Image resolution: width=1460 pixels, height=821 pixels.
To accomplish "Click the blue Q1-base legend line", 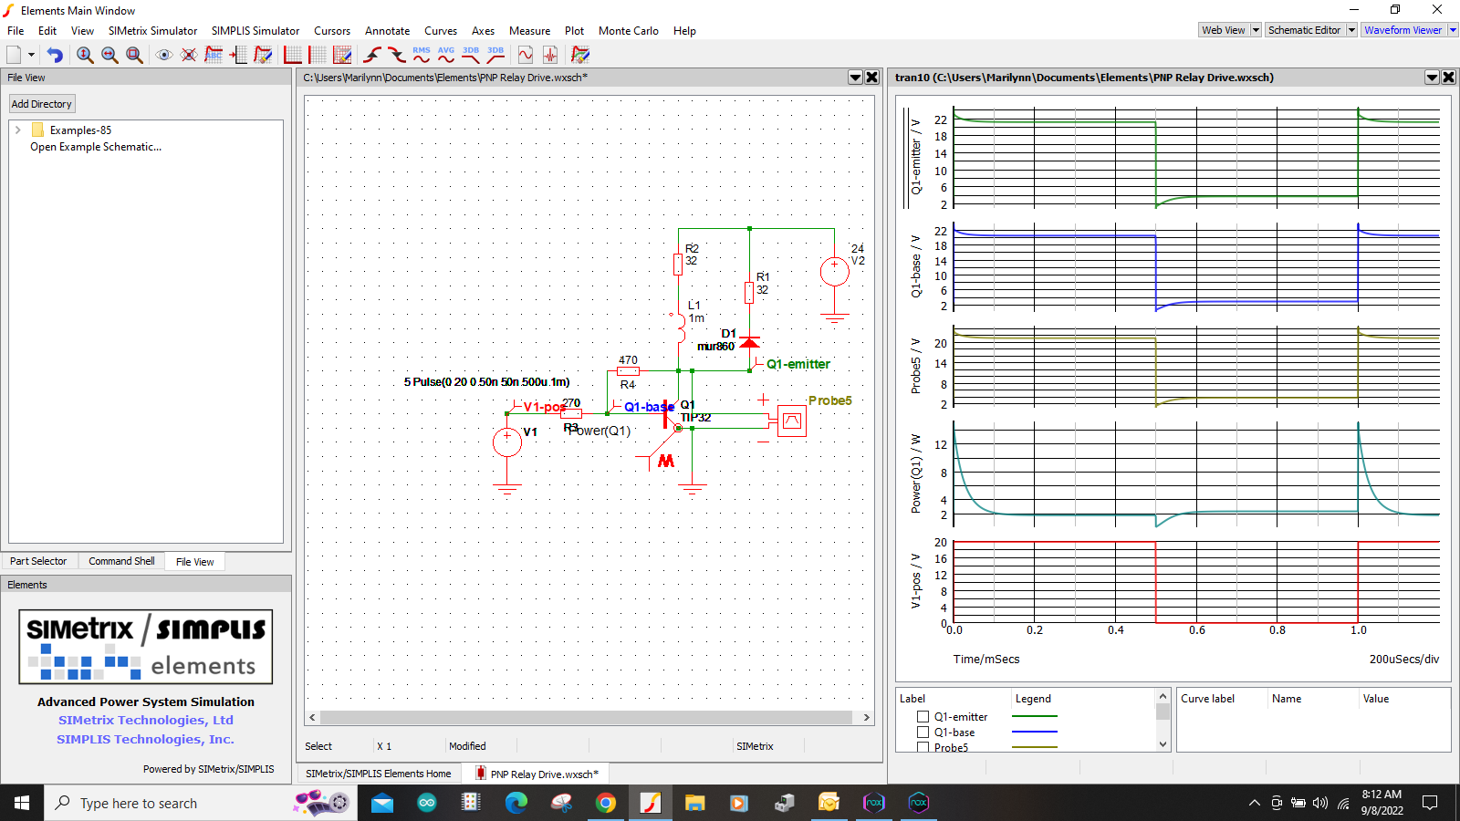I will [x=1035, y=733].
